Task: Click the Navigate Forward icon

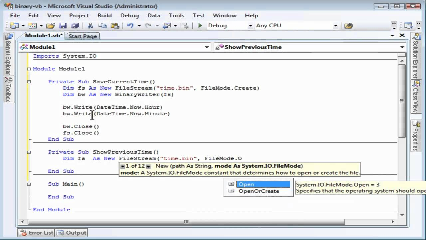Action: 185,26
